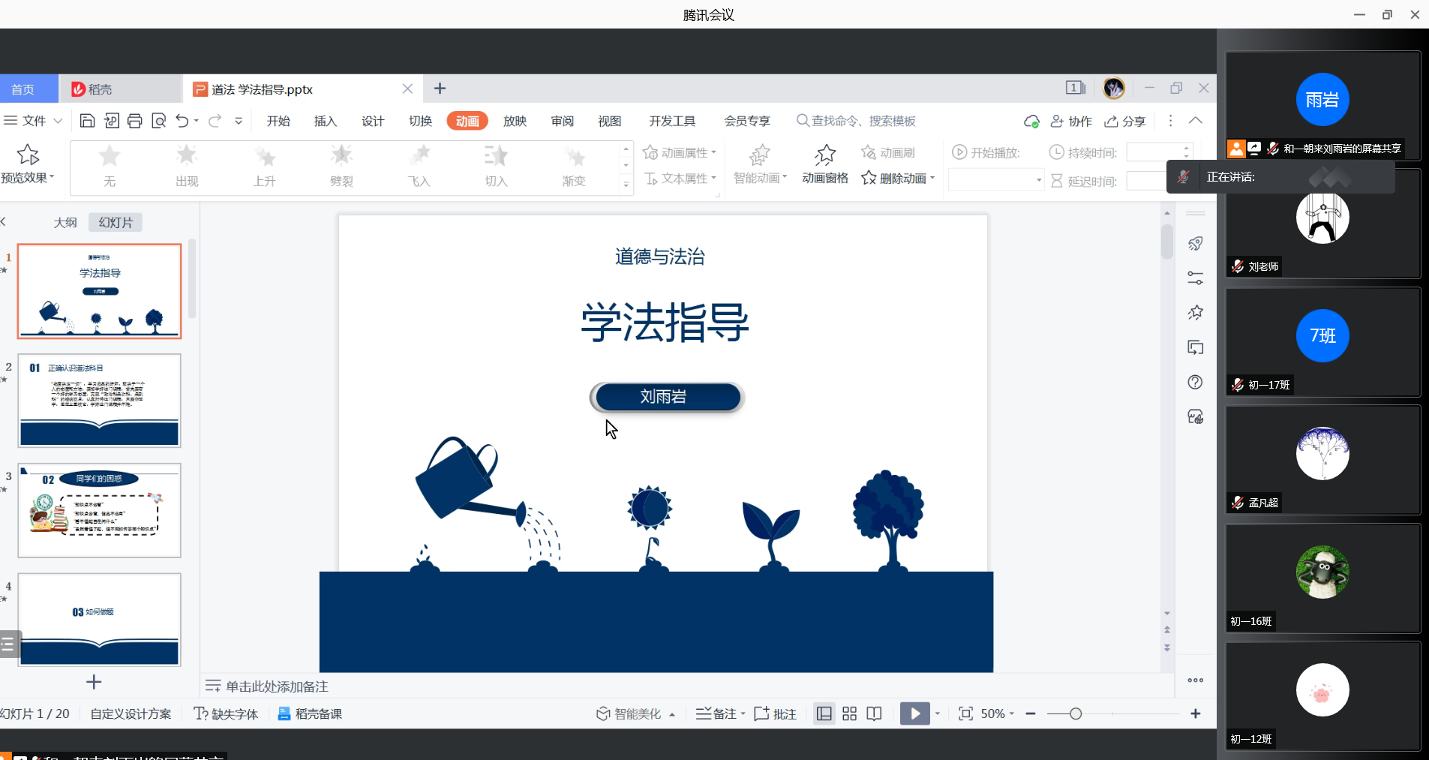Open the animation pane (动画窗格)

[x=825, y=164]
